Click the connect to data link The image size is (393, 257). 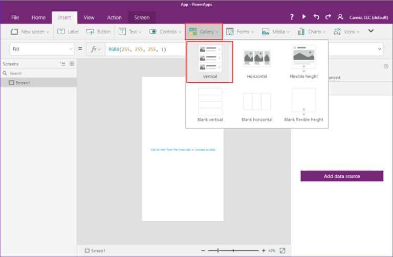pos(205,150)
